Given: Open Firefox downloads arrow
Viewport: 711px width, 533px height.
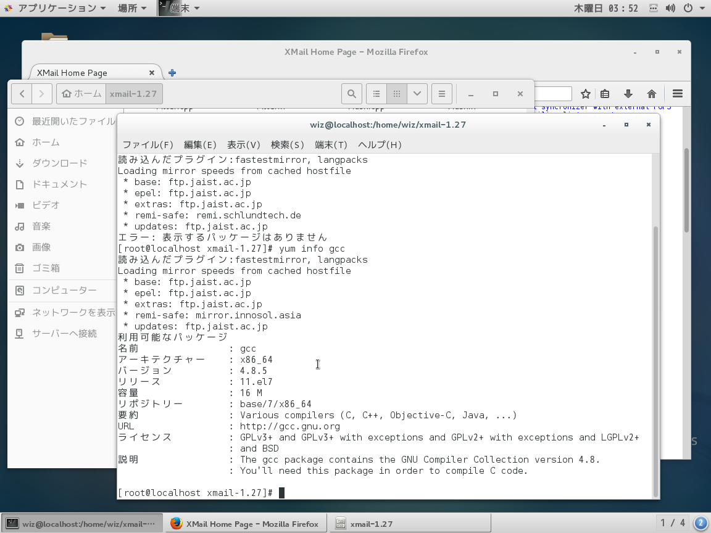Looking at the screenshot, I should click(x=628, y=94).
